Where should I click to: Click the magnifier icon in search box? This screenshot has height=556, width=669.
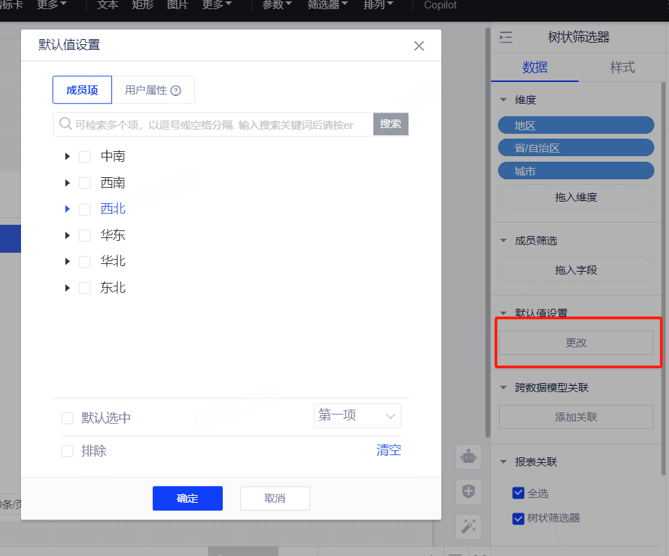coord(65,124)
